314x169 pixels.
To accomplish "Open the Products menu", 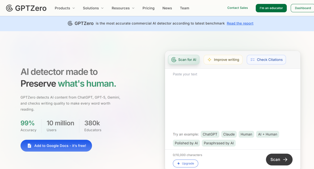I will (x=65, y=8).
